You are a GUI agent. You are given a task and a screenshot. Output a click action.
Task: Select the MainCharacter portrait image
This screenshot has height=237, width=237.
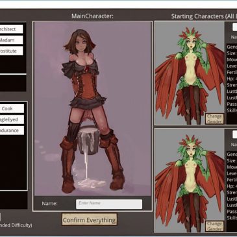click(x=93, y=108)
